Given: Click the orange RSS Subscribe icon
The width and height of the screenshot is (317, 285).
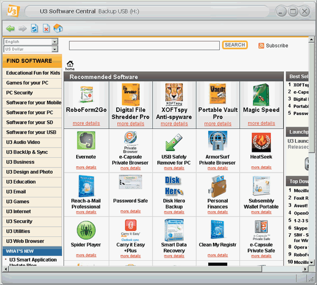Looking at the screenshot, I should coord(261,46).
